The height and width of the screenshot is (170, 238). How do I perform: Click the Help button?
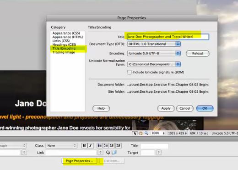101,108
